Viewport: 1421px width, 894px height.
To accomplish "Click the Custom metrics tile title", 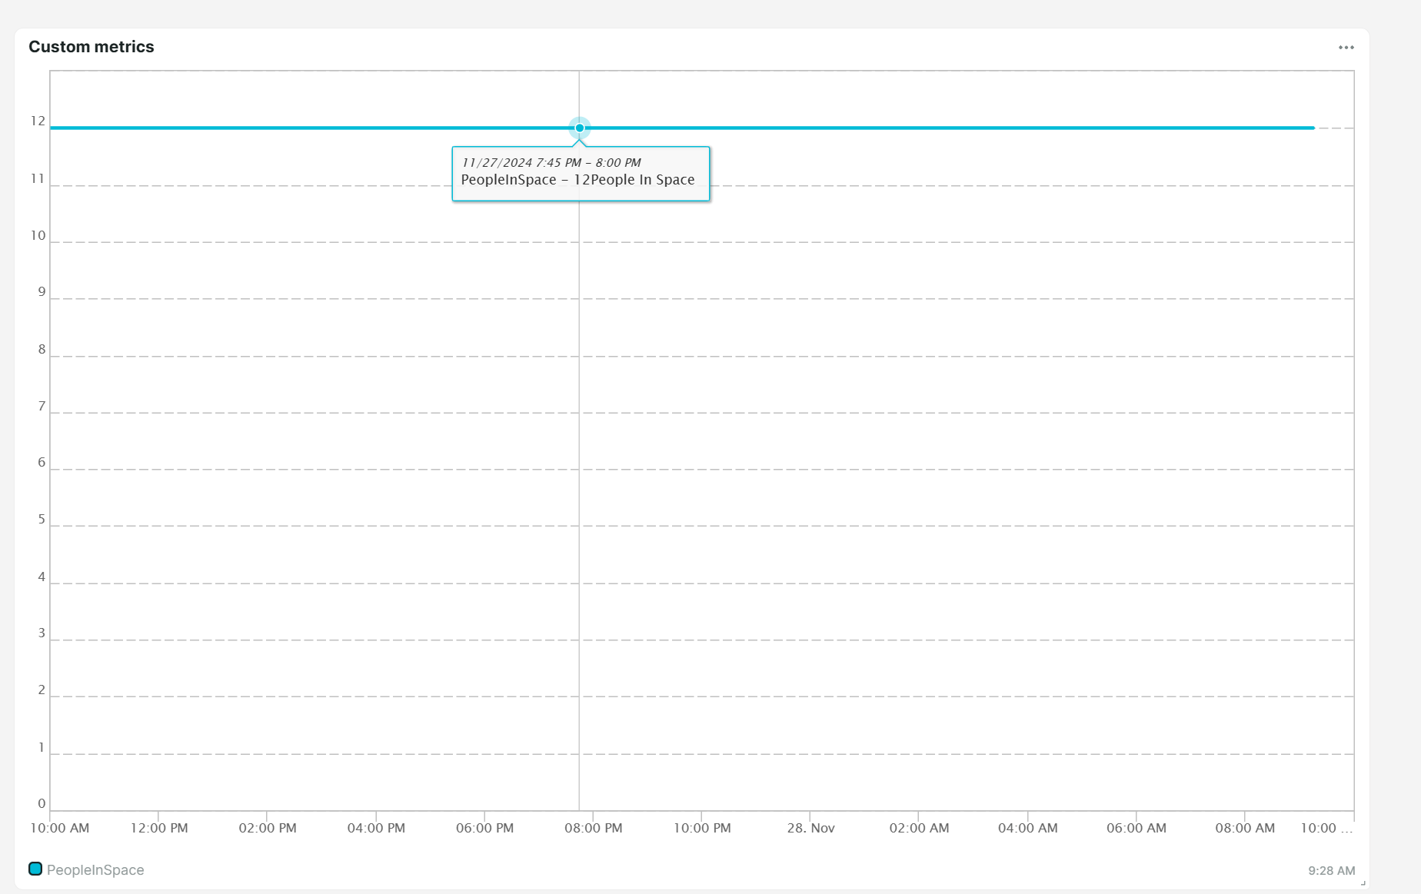I will (x=92, y=47).
